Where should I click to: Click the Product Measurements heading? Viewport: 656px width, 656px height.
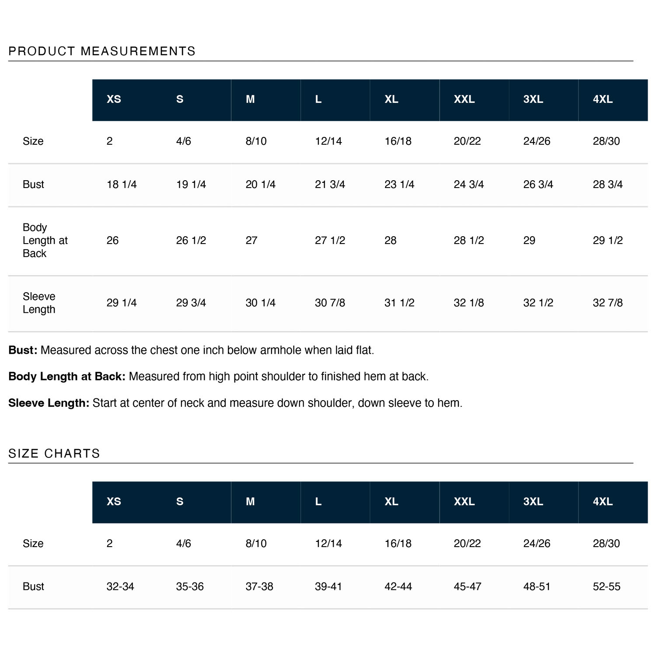click(x=102, y=51)
